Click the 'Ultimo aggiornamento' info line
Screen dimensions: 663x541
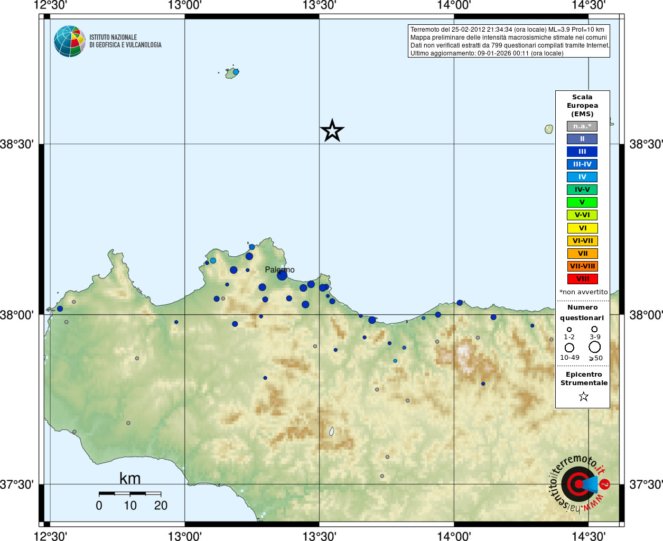(x=487, y=53)
